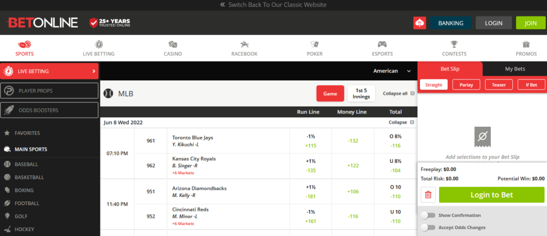Screen dimensions: 547x236
Task: Click Arizona Diamondbacks team name
Action: coord(200,188)
